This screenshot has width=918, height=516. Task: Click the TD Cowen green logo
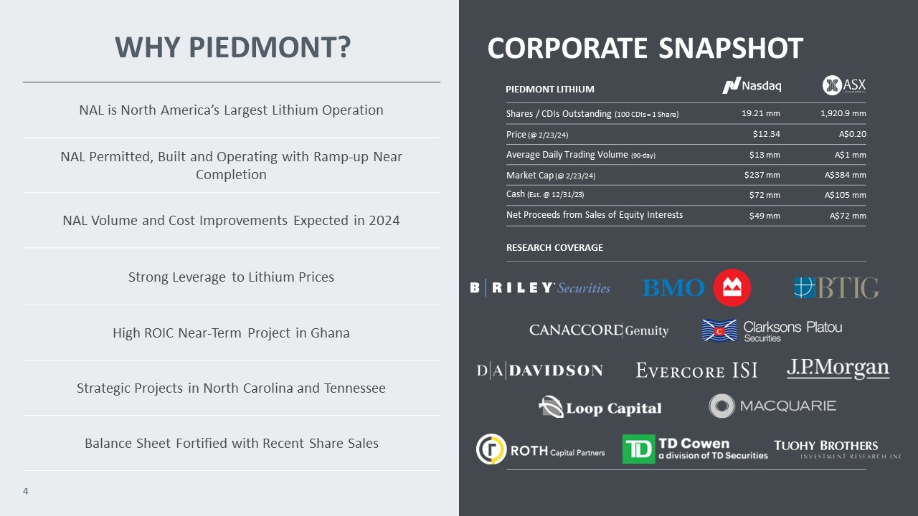pos(638,449)
